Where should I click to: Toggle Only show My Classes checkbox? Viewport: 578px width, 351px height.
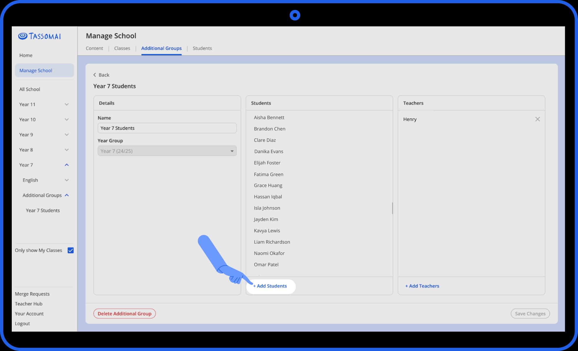point(71,250)
